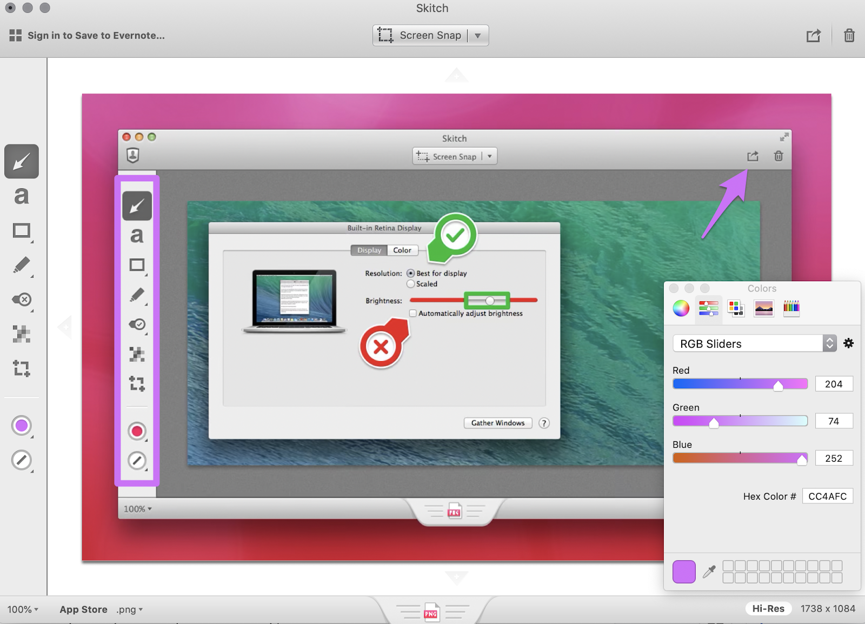Screen dimensions: 865x624
Task: Select the Image Palettes tab in Colors panel
Action: point(764,308)
